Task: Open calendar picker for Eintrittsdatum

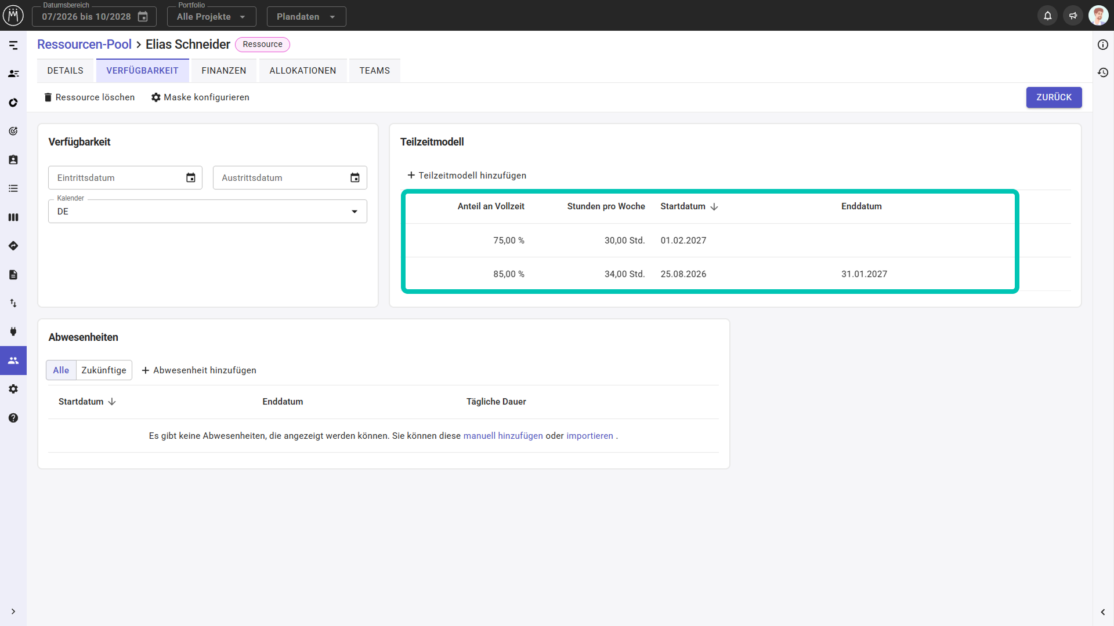Action: [191, 178]
